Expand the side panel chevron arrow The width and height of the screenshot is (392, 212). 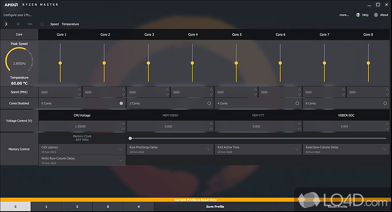6,24
